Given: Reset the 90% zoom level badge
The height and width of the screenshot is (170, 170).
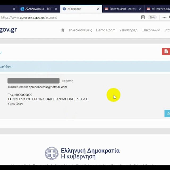Looking at the screenshot, I should point(152,18).
